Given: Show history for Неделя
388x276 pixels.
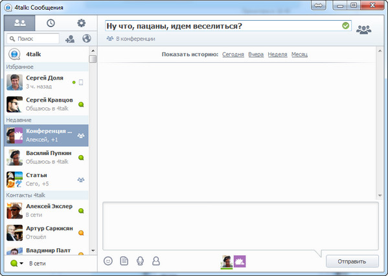Looking at the screenshot, I should [277, 54].
